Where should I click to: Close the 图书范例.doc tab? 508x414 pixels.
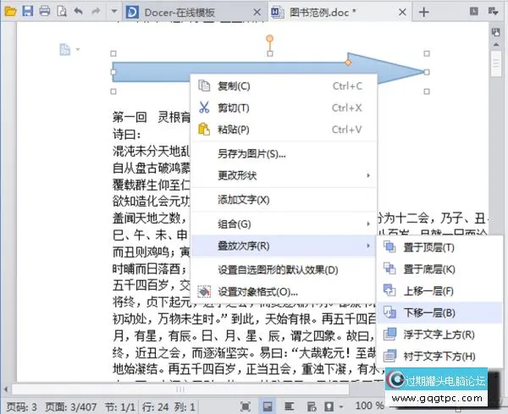click(402, 13)
